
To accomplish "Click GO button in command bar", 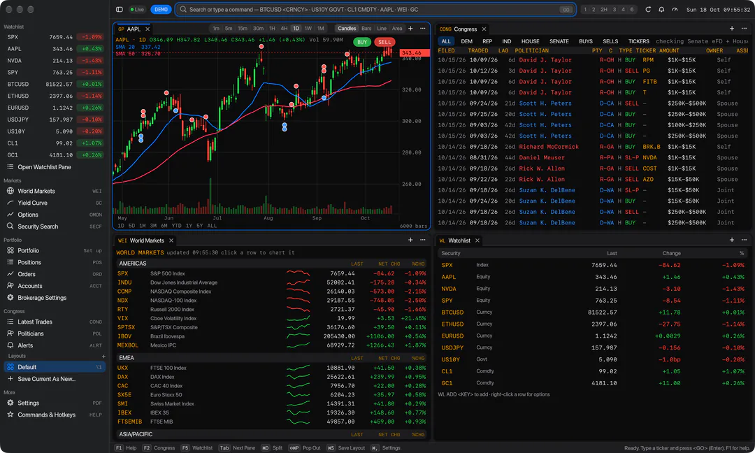I will [x=566, y=10].
